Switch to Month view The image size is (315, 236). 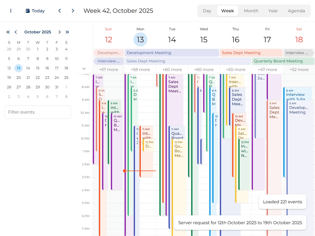251,11
